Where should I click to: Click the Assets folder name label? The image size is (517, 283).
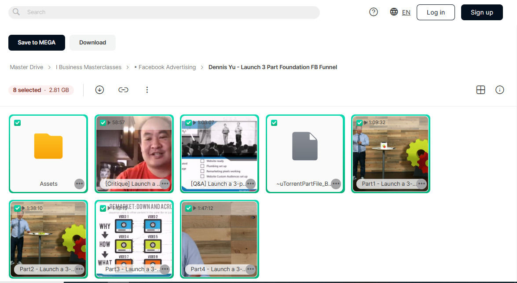[x=48, y=184]
